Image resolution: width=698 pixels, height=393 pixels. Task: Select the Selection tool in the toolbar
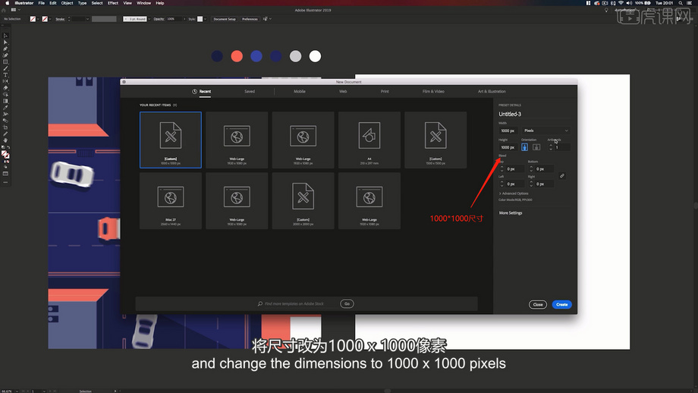click(5, 36)
